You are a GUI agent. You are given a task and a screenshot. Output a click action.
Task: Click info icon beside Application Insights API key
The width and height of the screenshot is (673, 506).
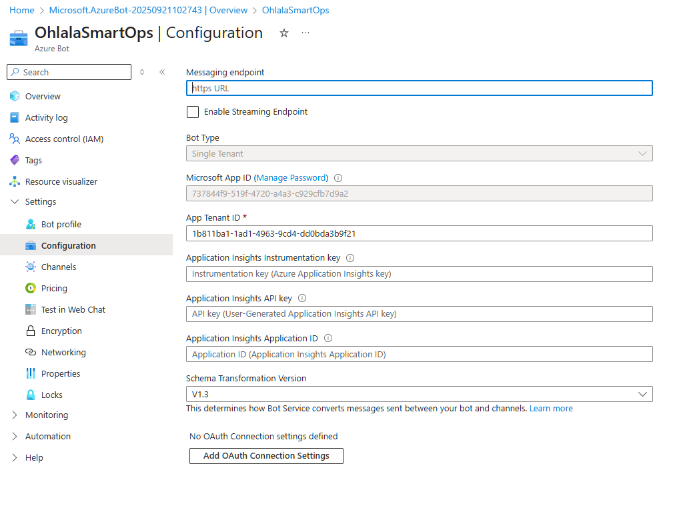pos(302,299)
